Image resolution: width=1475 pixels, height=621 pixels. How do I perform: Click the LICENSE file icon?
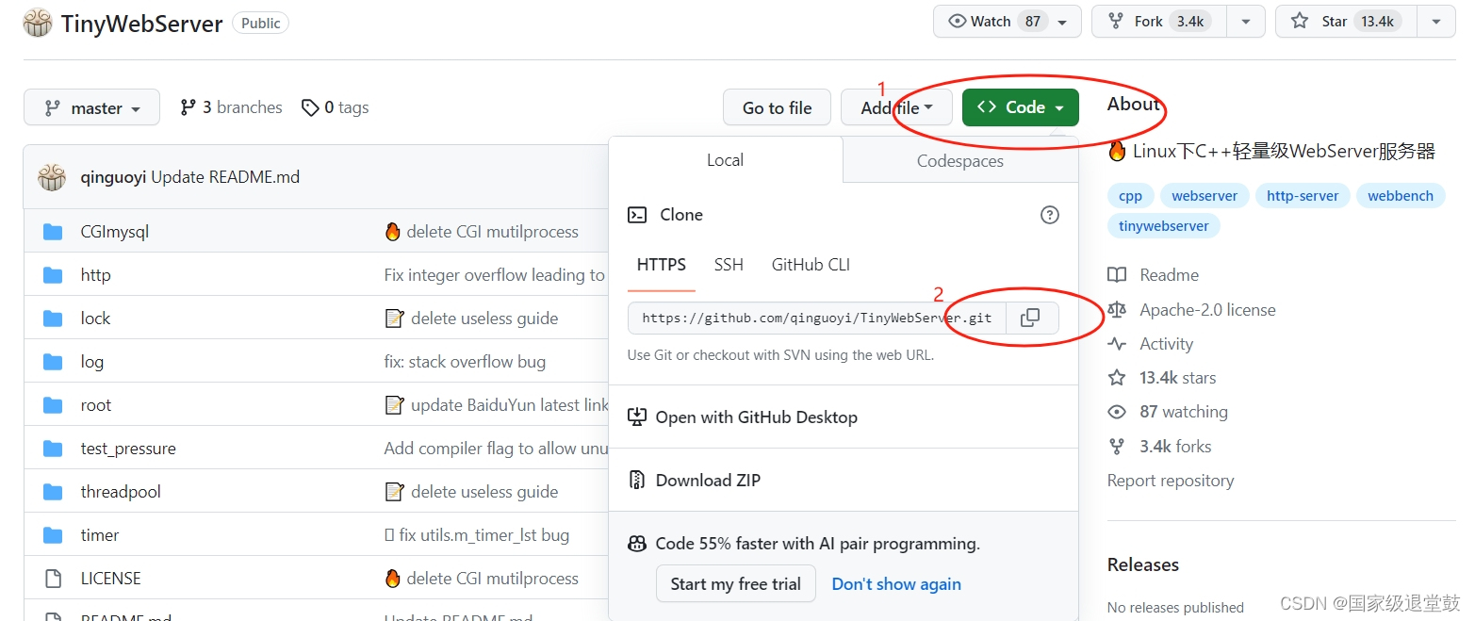[53, 579]
